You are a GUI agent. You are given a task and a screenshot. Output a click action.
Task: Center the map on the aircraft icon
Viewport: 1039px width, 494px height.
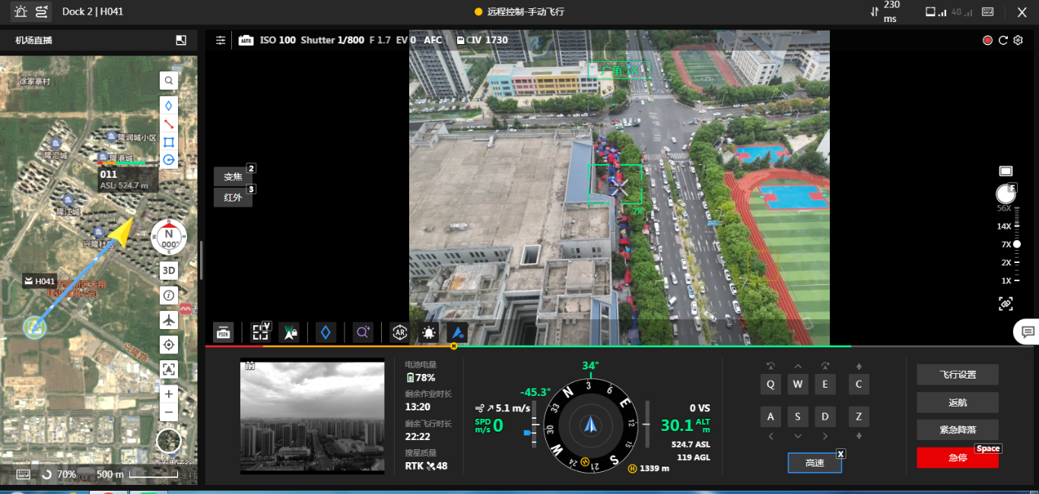click(x=169, y=320)
